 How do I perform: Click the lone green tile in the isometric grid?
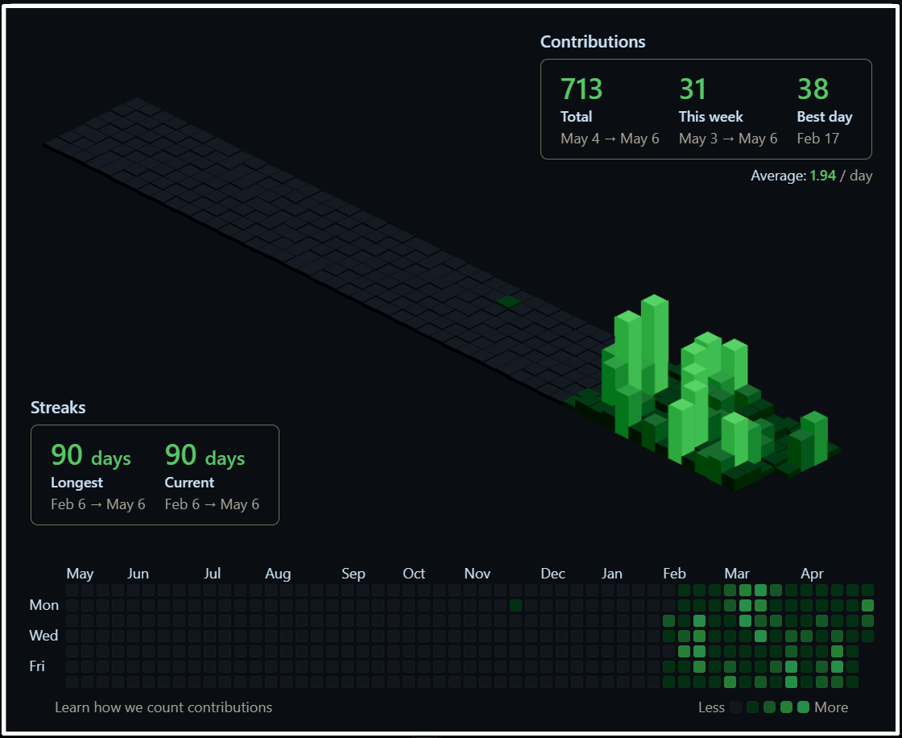pos(508,301)
